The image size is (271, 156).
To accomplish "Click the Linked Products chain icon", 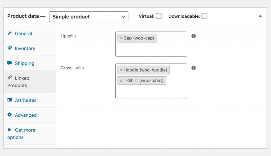I will click(x=10, y=78).
